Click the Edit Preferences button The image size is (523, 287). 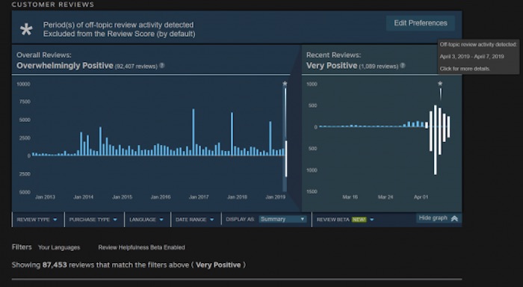pyautogui.click(x=420, y=23)
